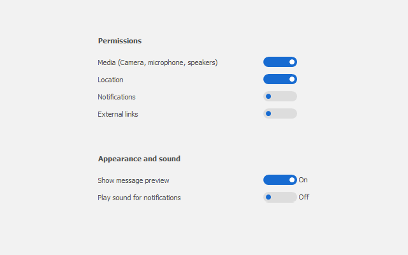The image size is (408, 255).
Task: Select the Notifications label under Permissions
Action: coord(116,97)
